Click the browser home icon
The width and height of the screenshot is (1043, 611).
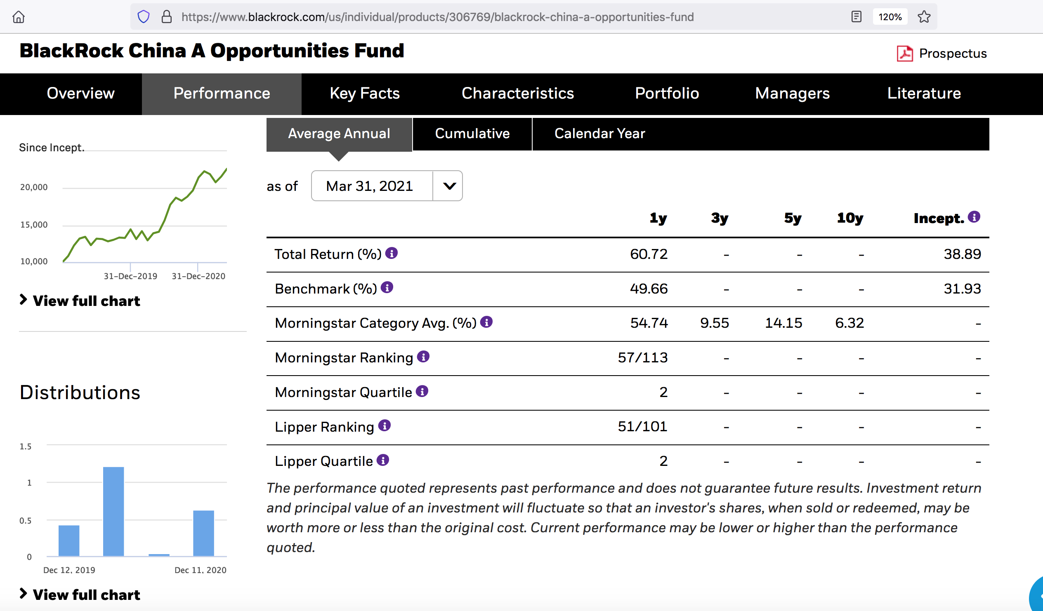(19, 17)
